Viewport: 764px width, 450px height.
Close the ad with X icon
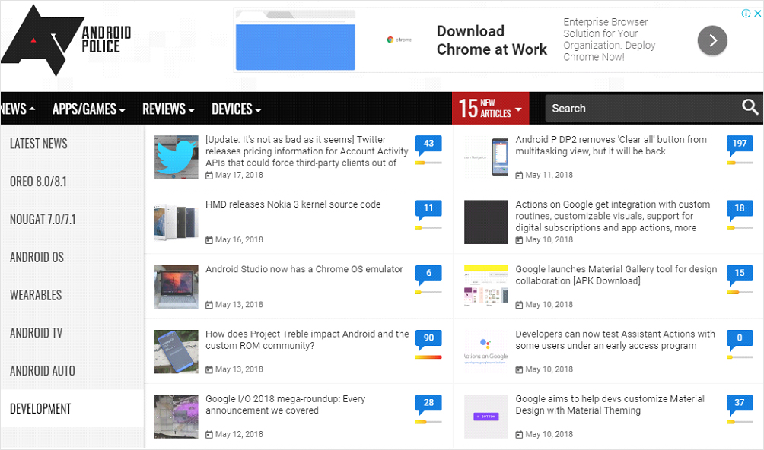756,14
